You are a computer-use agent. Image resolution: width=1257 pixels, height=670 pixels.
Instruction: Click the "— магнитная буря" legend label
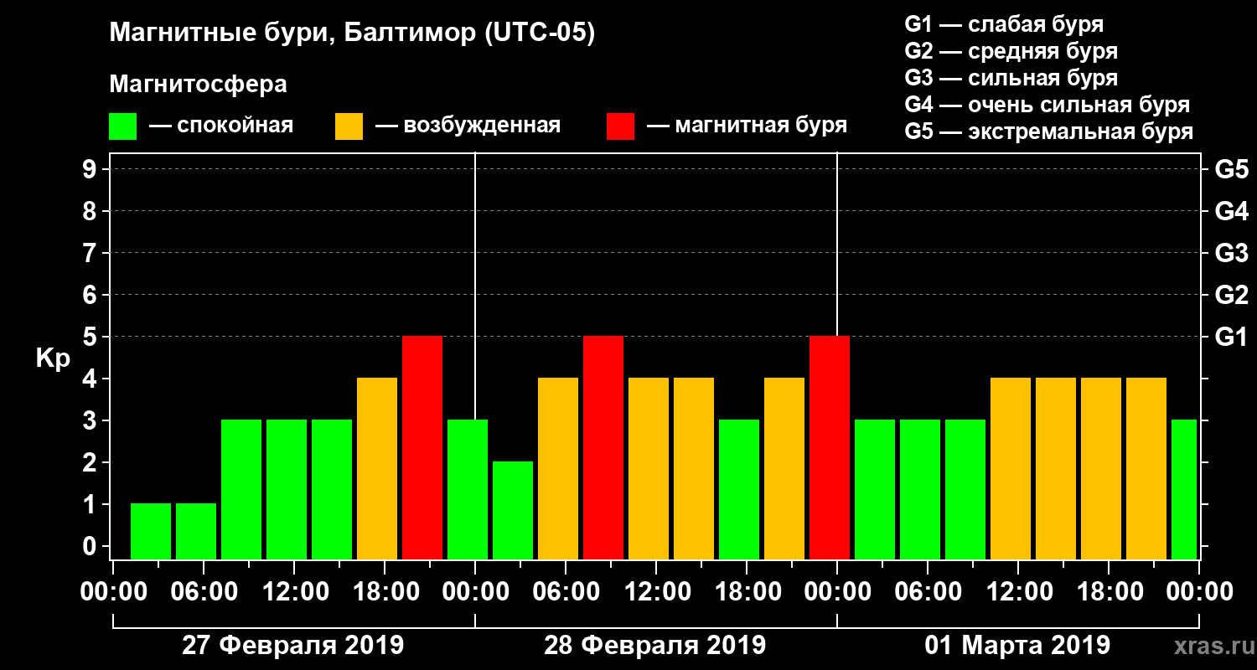point(747,126)
